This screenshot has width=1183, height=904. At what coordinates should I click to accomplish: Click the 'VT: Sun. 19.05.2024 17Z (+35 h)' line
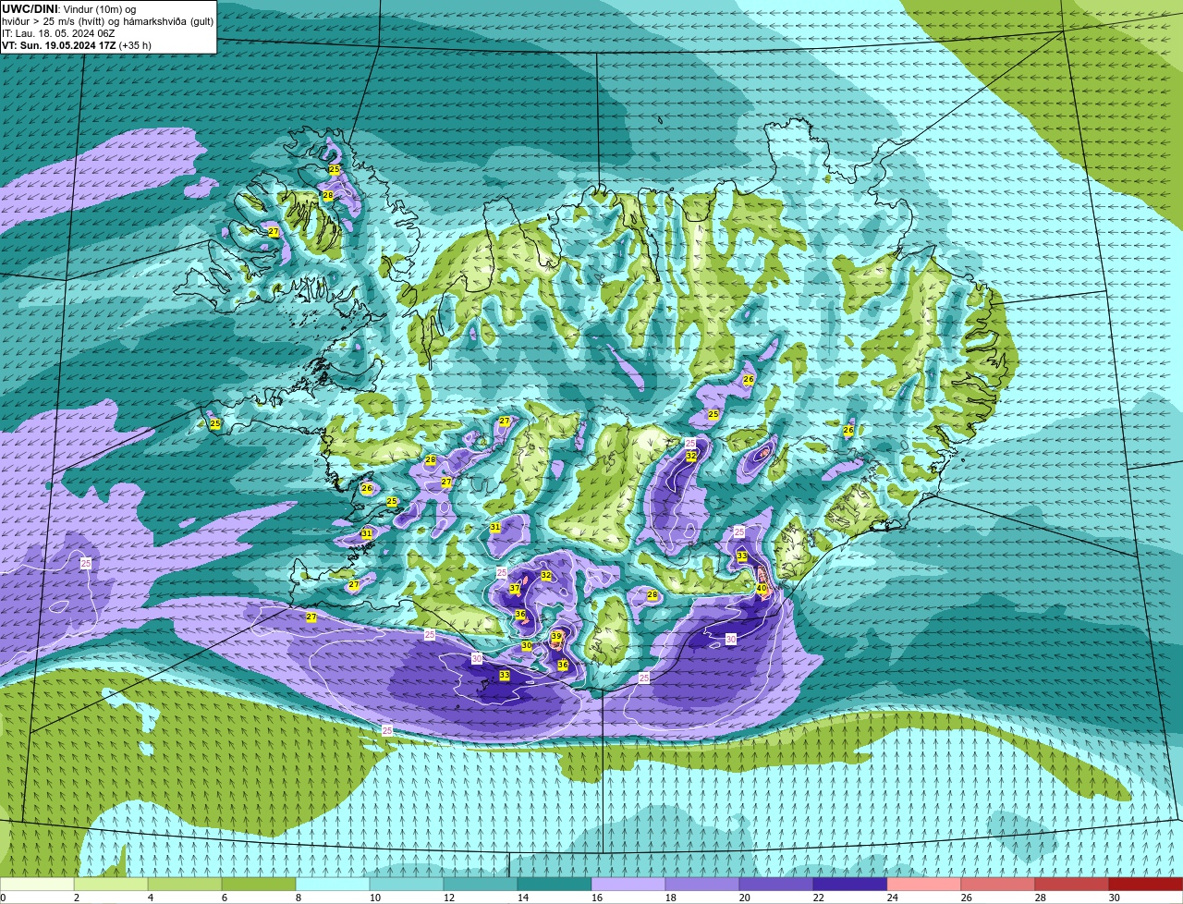pyautogui.click(x=77, y=44)
